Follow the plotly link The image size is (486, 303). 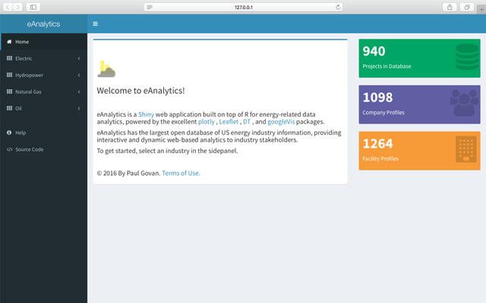206,122
